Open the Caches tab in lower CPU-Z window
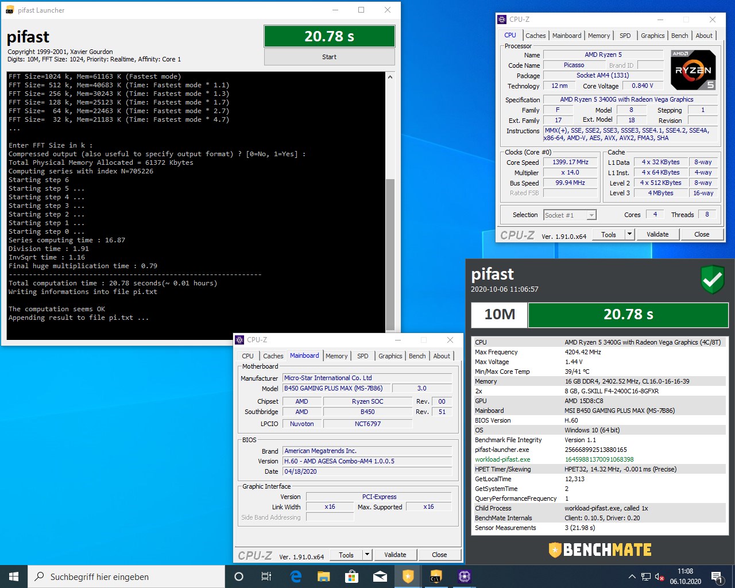 point(273,356)
